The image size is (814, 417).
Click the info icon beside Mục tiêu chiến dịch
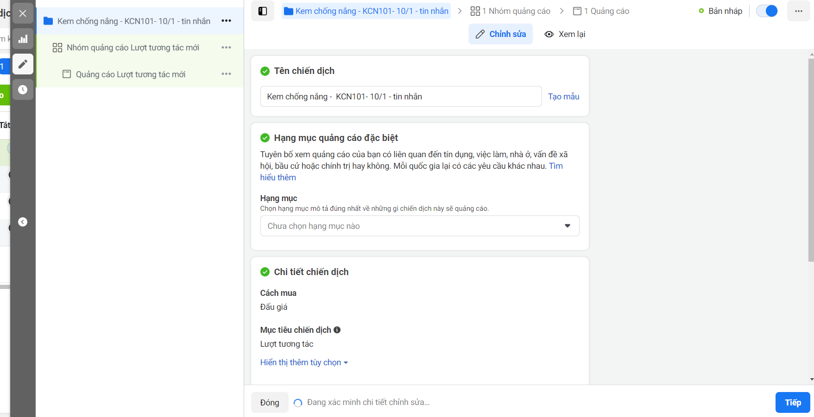point(337,330)
